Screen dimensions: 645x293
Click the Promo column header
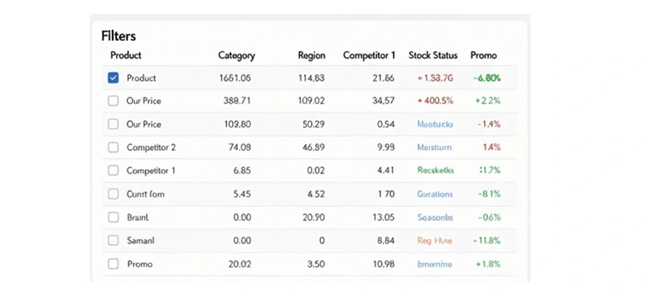click(483, 55)
